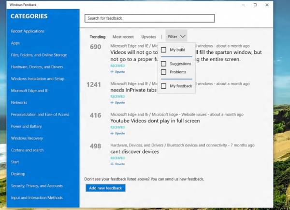Check the My build filter
290x210 pixels.
163,50
